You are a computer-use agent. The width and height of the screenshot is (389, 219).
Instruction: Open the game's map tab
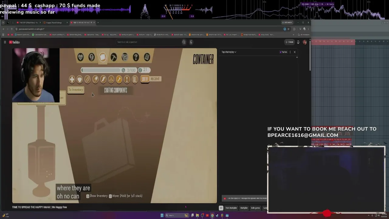click(125, 57)
